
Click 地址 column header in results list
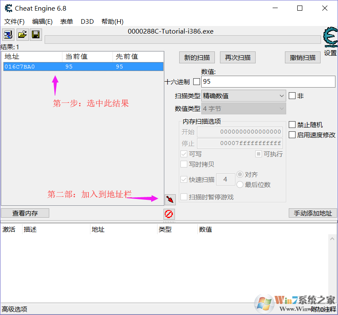(32, 57)
